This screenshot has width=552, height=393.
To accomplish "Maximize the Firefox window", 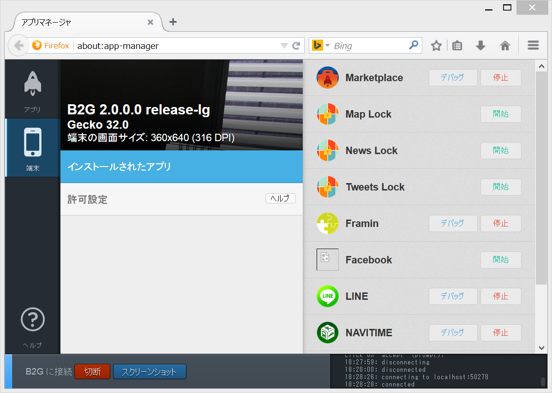I will pos(507,7).
